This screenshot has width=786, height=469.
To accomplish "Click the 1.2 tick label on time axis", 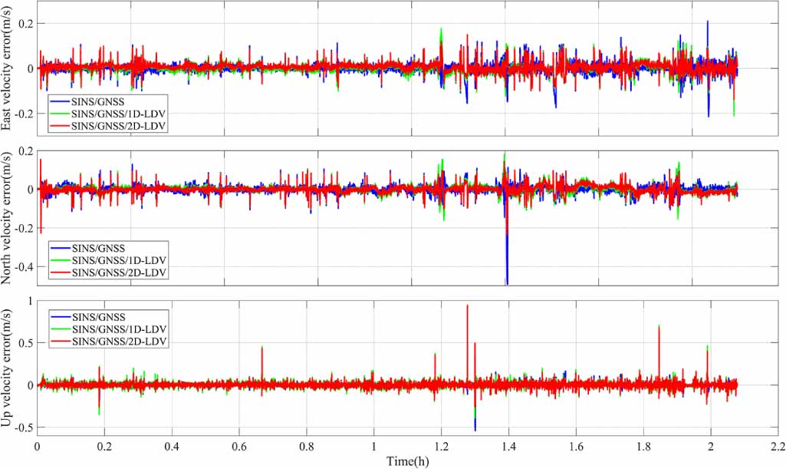I will pyautogui.click(x=441, y=446).
